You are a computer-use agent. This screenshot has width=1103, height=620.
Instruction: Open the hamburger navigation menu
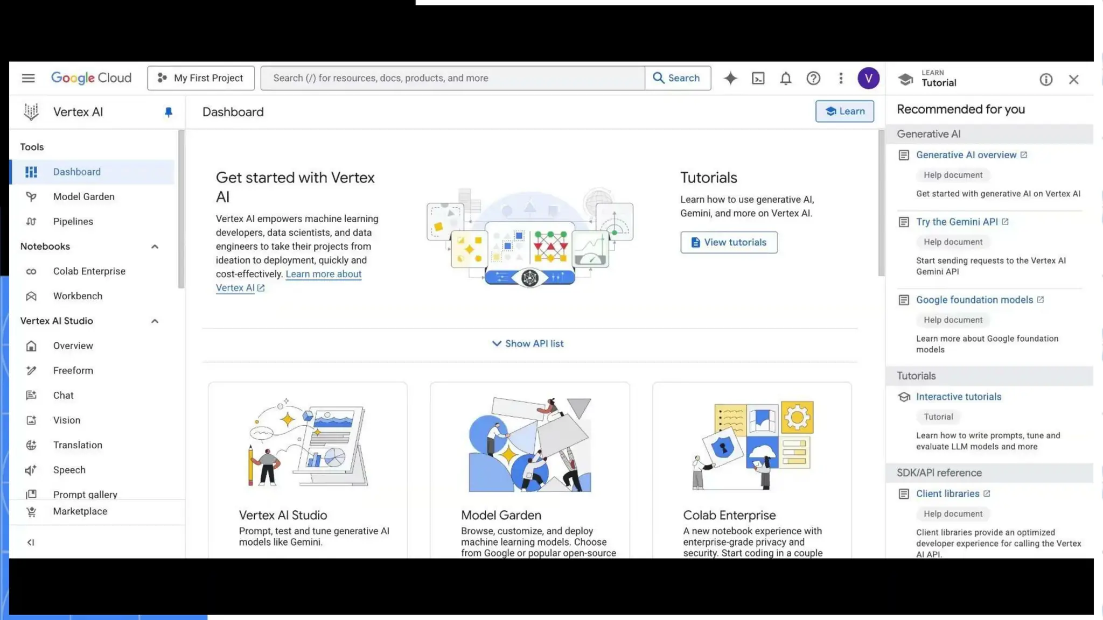28,78
